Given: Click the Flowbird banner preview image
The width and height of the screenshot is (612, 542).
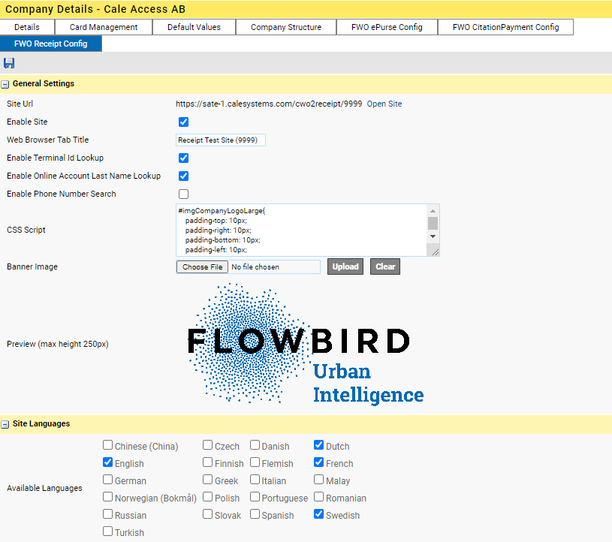Looking at the screenshot, I should (306, 344).
